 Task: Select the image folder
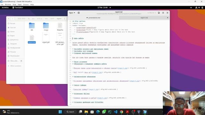(x=46, y=27)
